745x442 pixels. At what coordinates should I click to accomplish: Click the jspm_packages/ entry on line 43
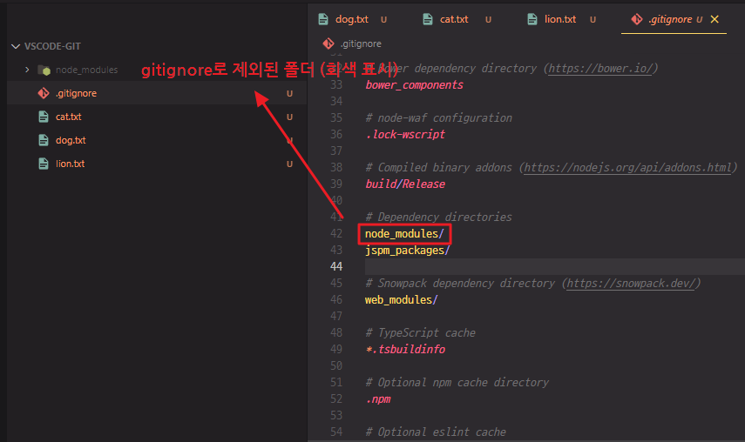407,251
